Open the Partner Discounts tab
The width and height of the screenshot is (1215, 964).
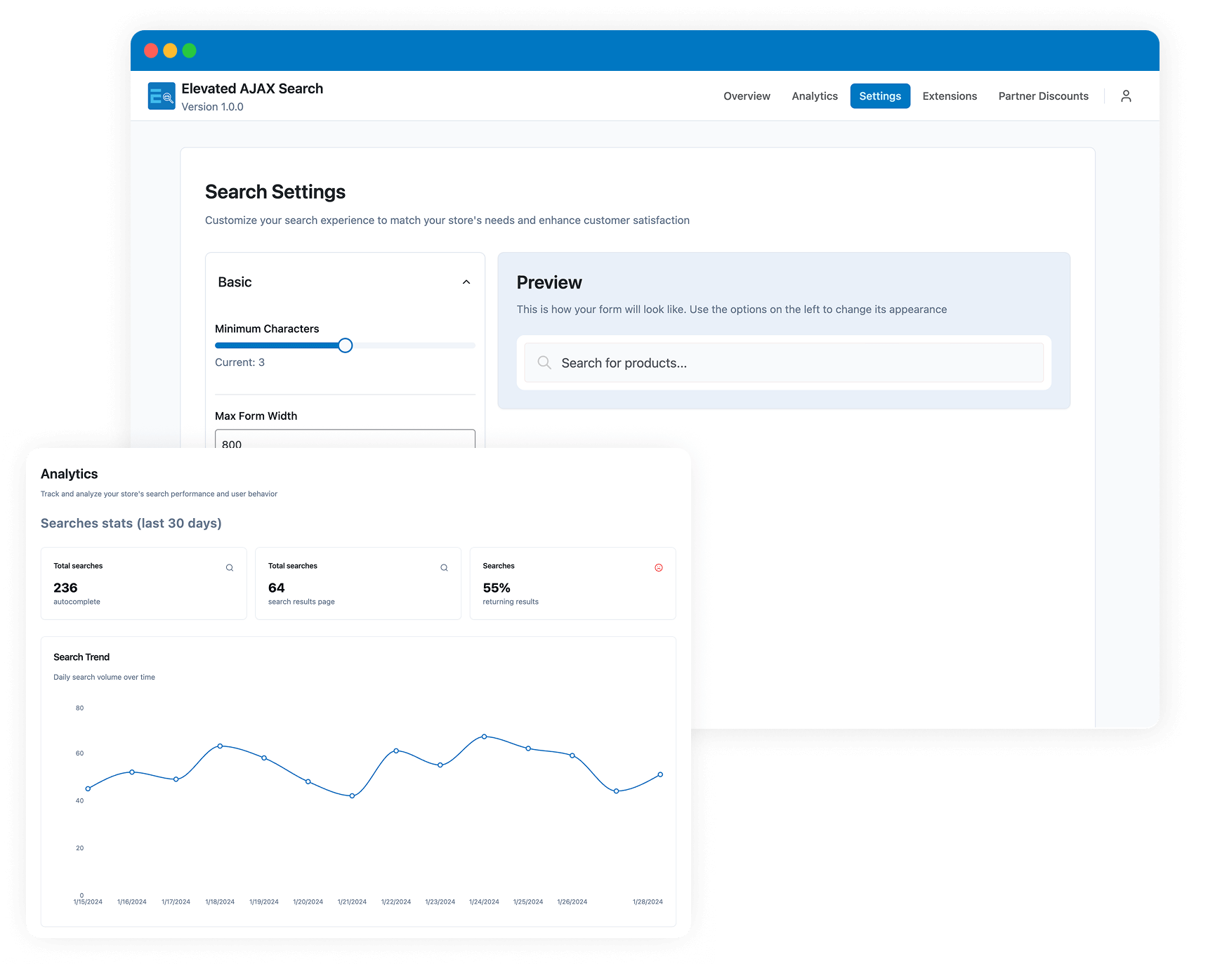click(x=1043, y=96)
